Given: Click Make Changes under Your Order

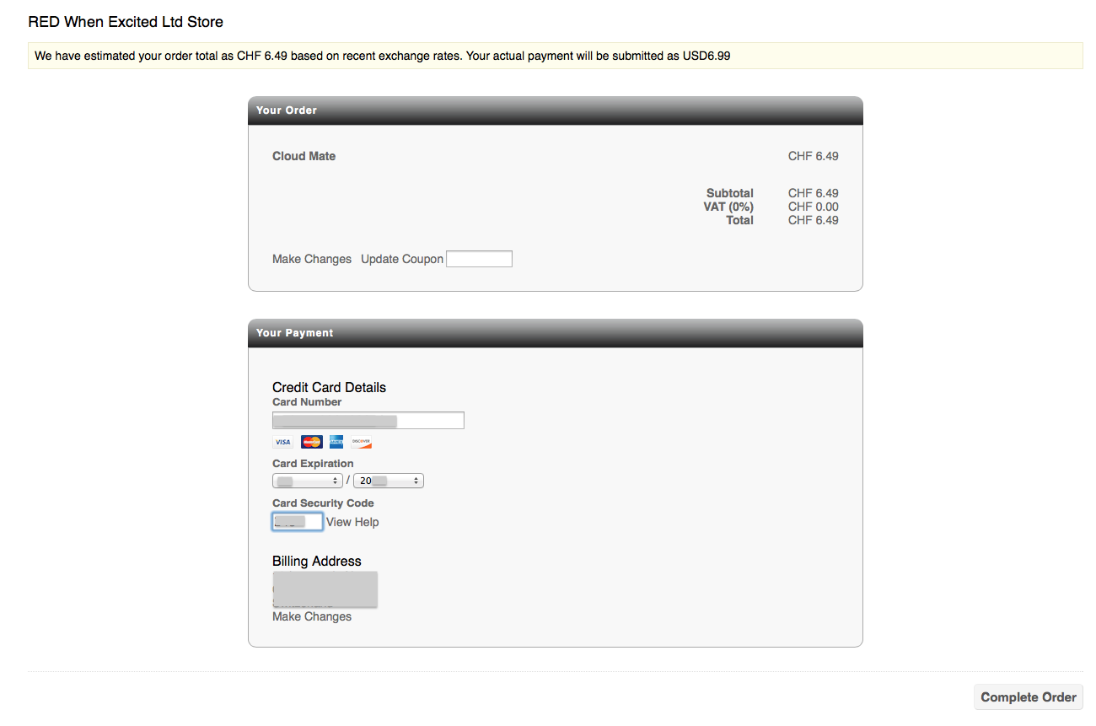Looking at the screenshot, I should [x=312, y=259].
